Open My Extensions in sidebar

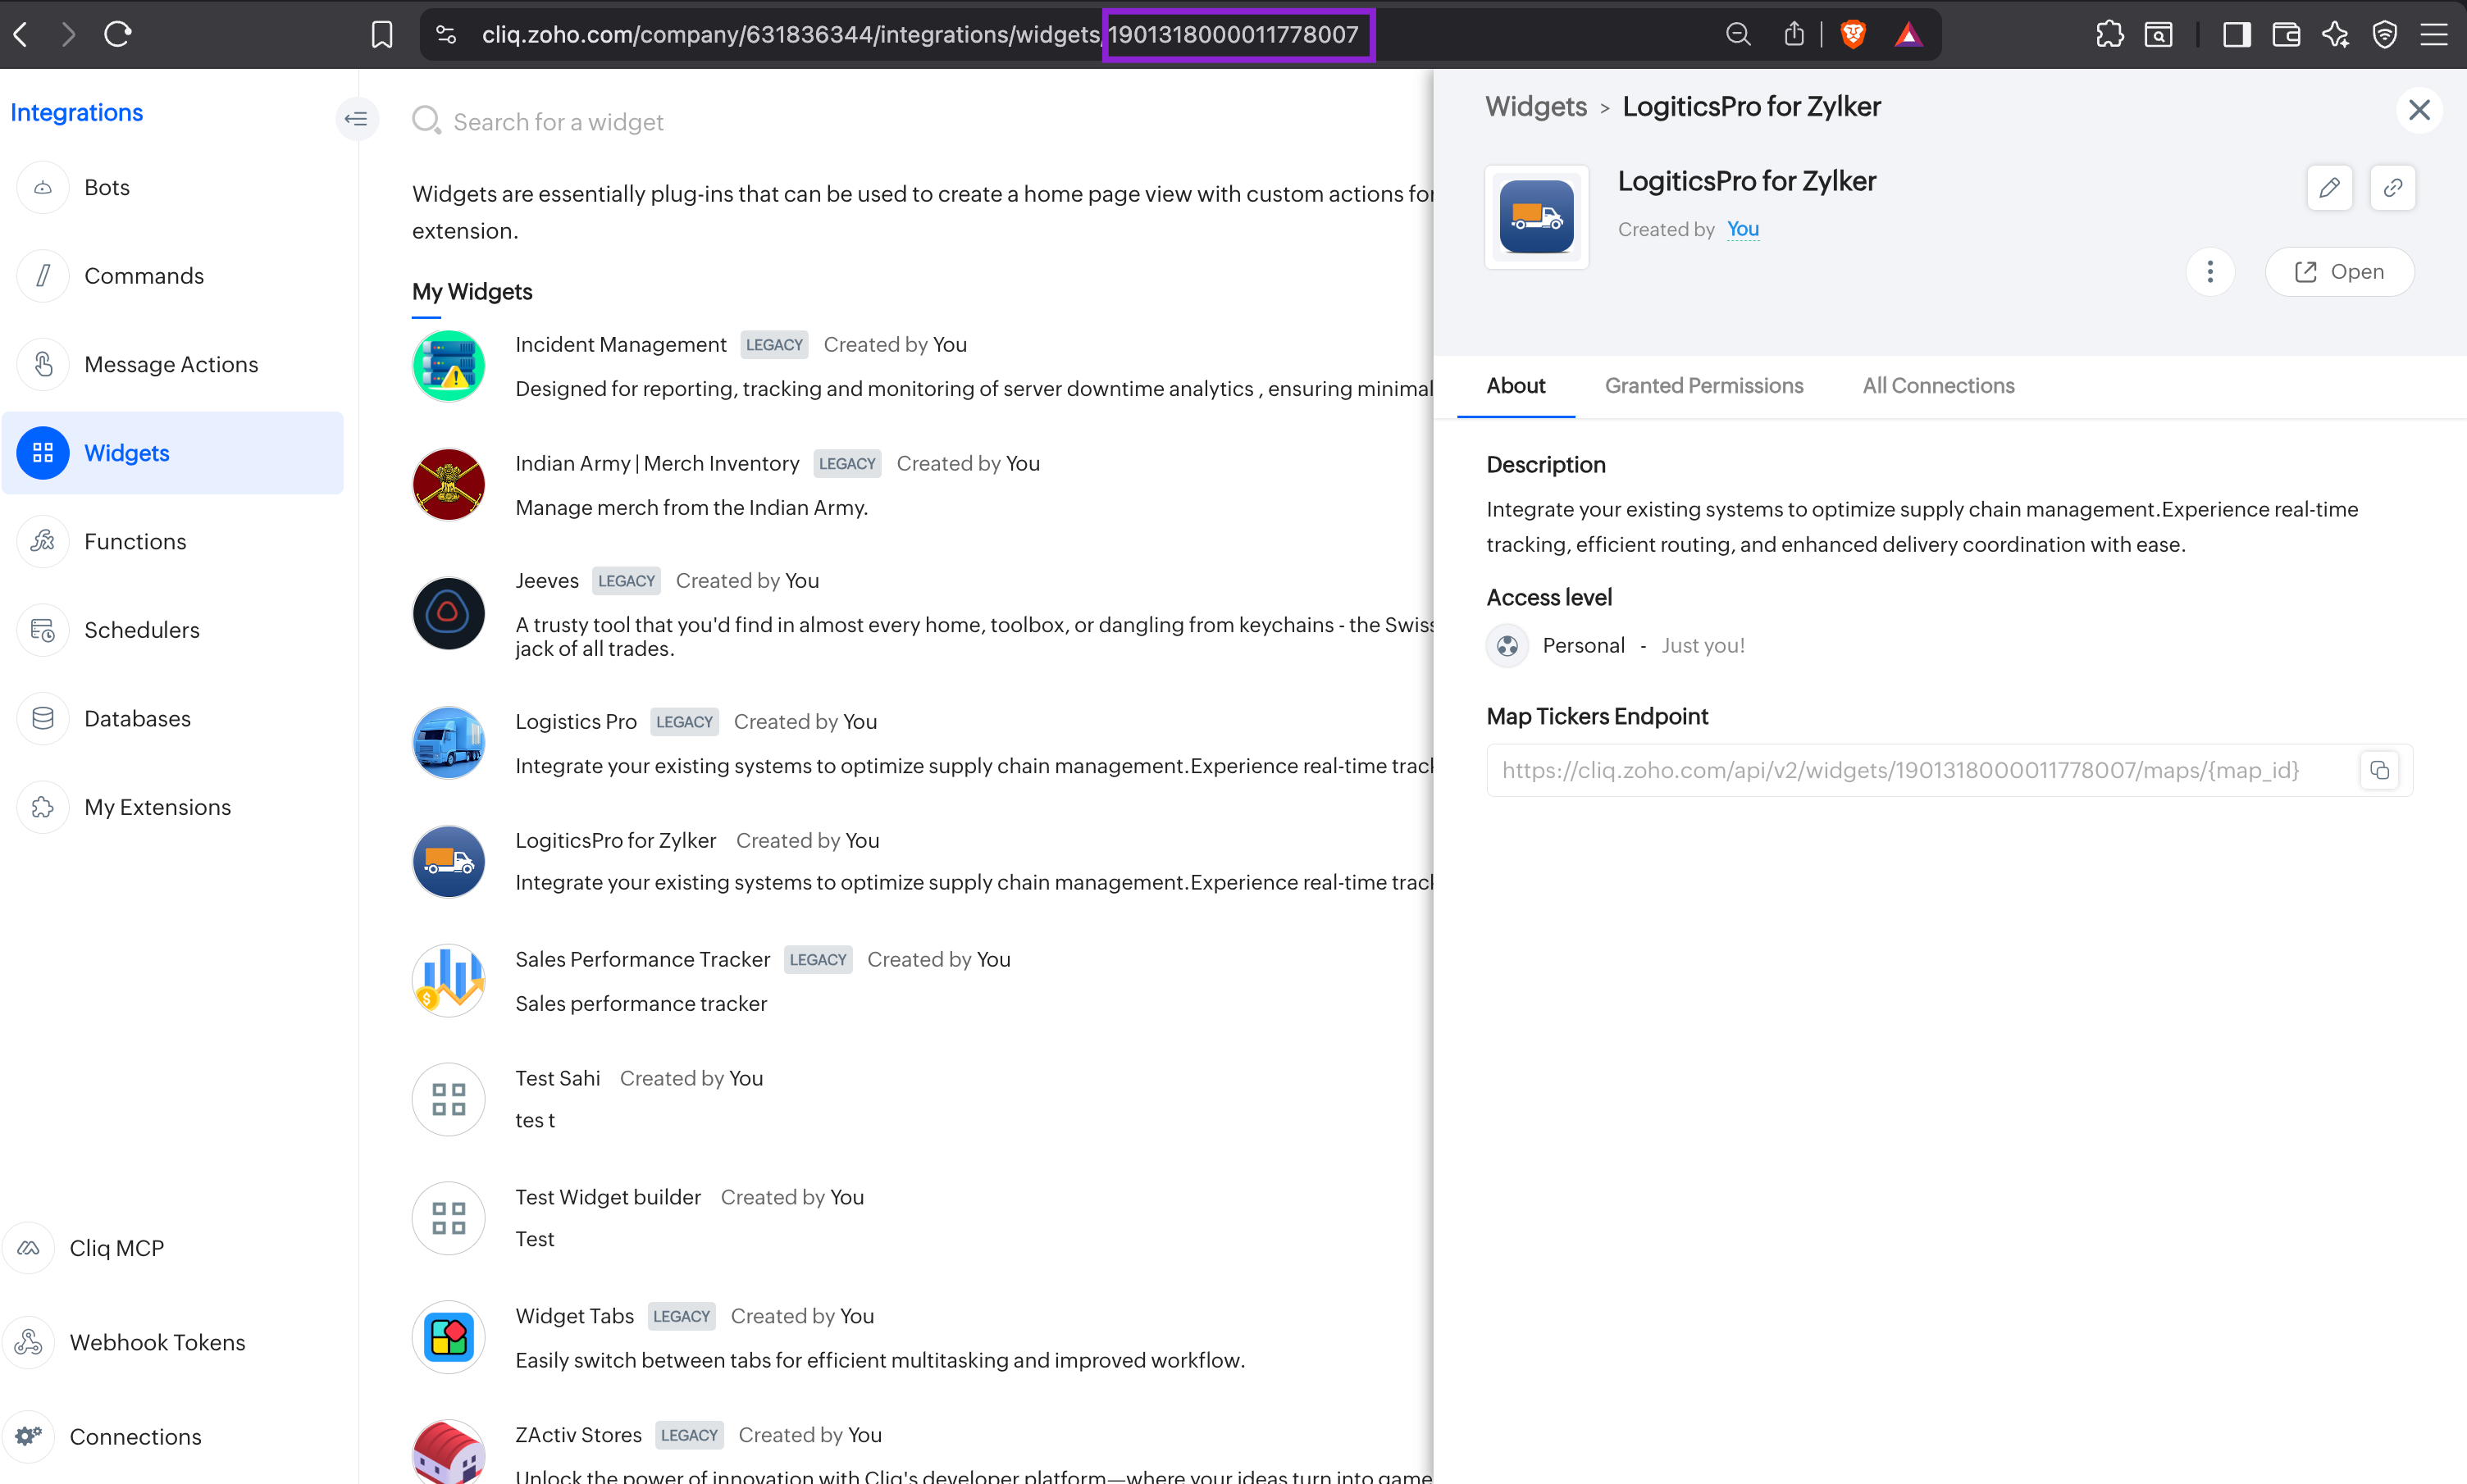point(171,807)
